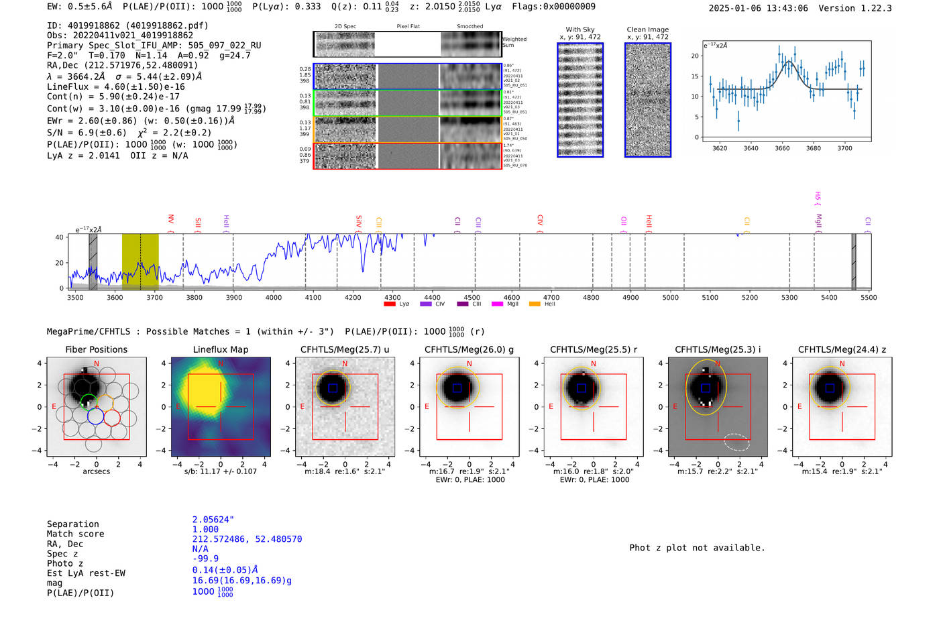This screenshot has height=639, width=939.
Task: Click the 'Weighted Sum' label
Action: (514, 42)
